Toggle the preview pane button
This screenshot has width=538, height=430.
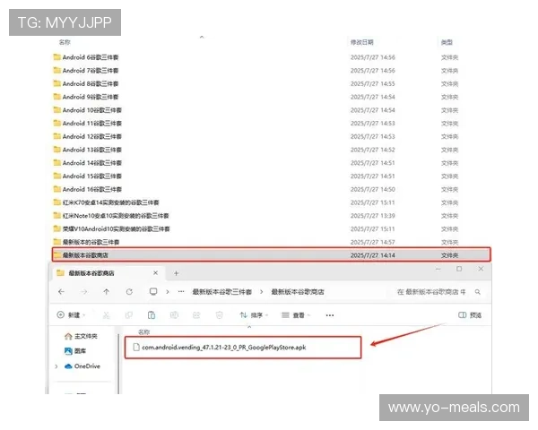(x=470, y=315)
